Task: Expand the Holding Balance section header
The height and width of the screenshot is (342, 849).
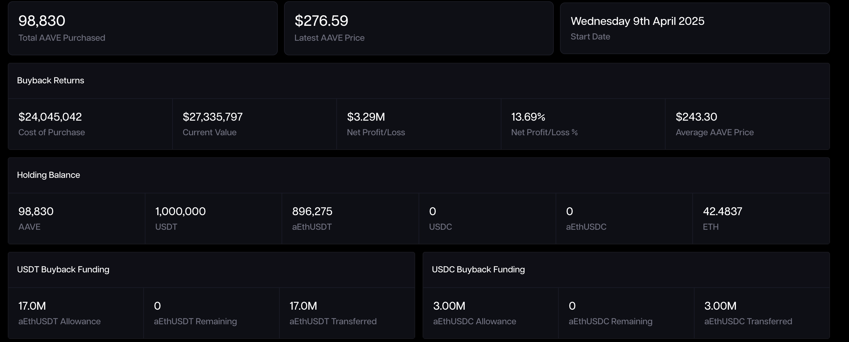Action: pos(49,175)
